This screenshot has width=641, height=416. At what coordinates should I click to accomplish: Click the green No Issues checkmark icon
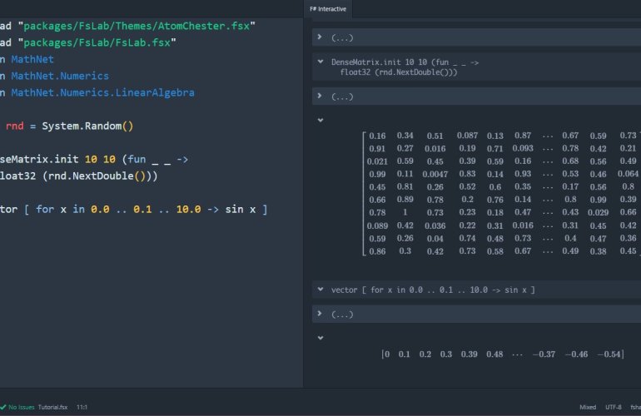(x=4, y=407)
